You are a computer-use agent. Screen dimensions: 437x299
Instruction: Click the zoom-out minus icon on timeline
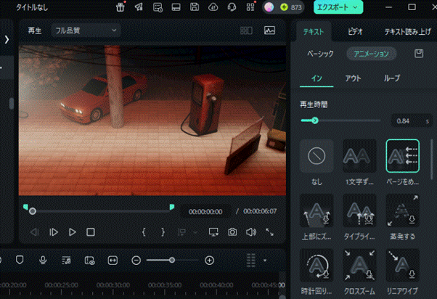coord(136,260)
